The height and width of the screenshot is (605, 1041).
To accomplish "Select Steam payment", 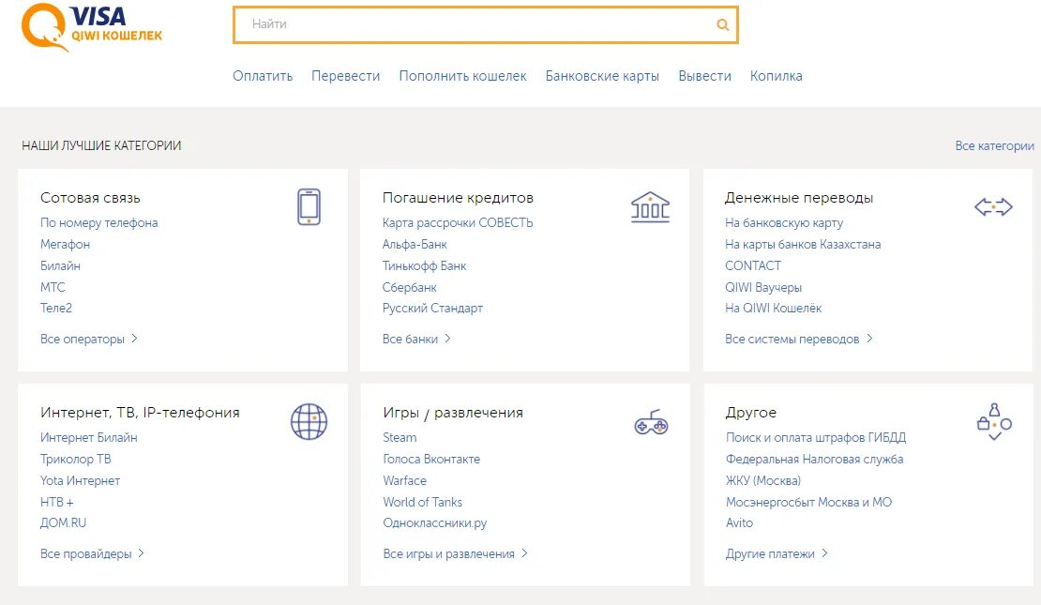I will pos(400,438).
